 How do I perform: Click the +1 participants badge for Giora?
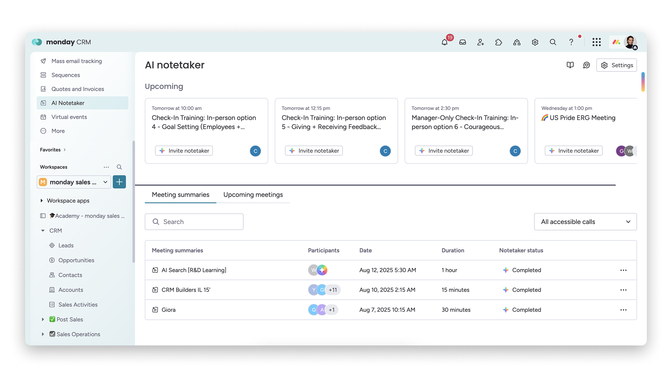[332, 310]
